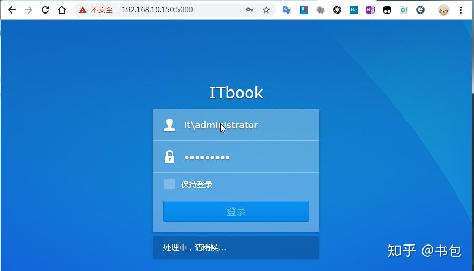Click the gray hand-shaped extension icon
Screen dimensions: 474x271
click(x=321, y=10)
